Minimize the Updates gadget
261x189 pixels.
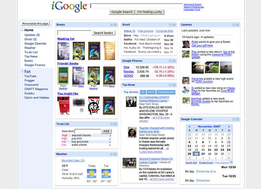coord(237,25)
